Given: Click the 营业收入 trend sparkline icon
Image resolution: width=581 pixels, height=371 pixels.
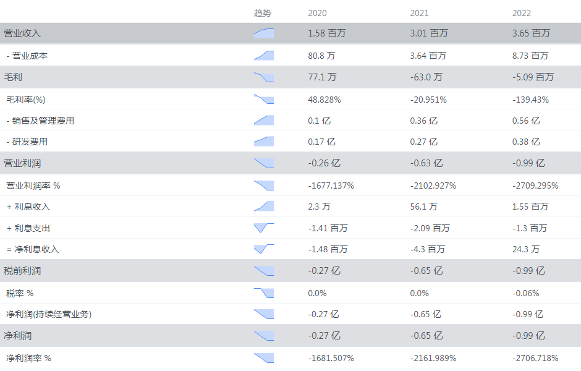Looking at the screenshot, I should (264, 33).
